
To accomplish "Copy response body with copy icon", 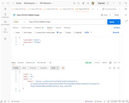I will (x=114, y=68).
